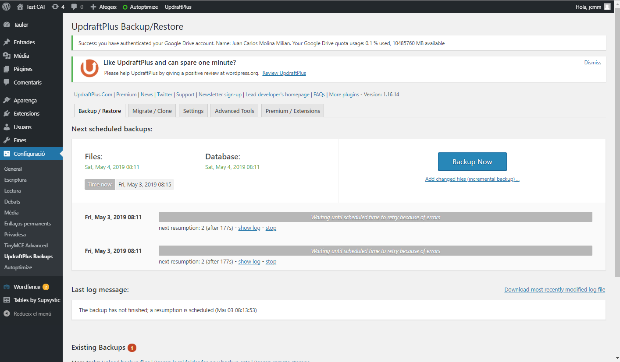Download most recently modified log file
620x362 pixels.
tap(555, 289)
